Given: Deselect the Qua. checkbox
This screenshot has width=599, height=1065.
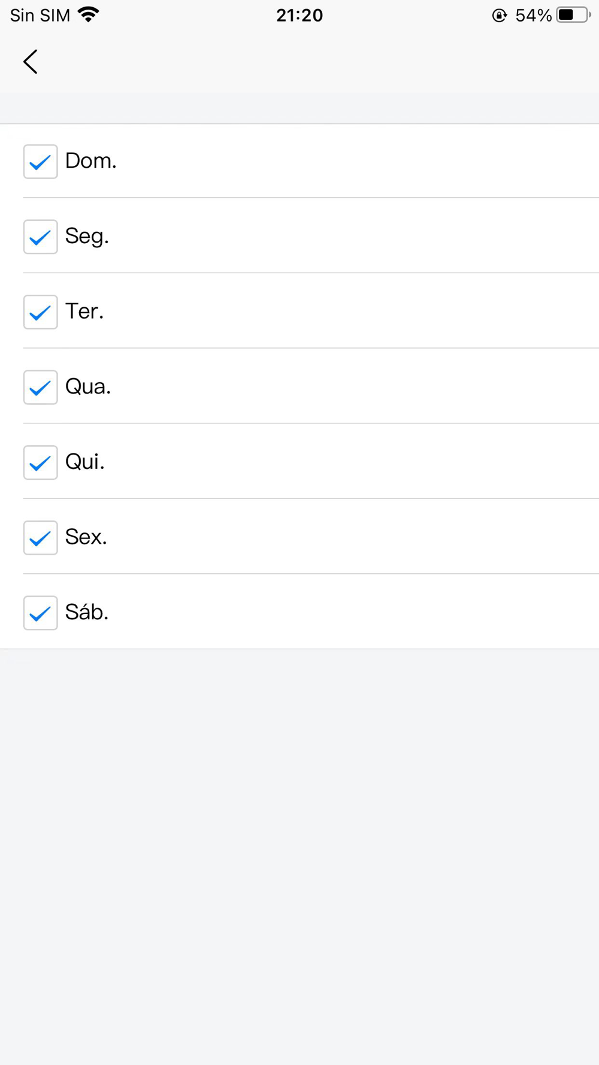Looking at the screenshot, I should 41,388.
